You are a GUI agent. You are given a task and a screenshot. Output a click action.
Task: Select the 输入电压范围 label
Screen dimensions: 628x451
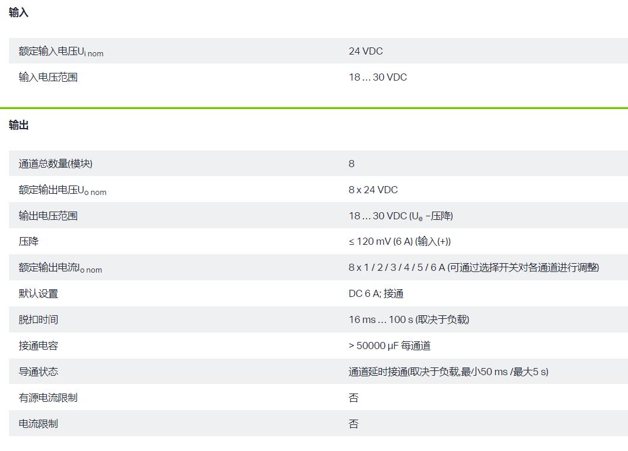pyautogui.click(x=48, y=77)
